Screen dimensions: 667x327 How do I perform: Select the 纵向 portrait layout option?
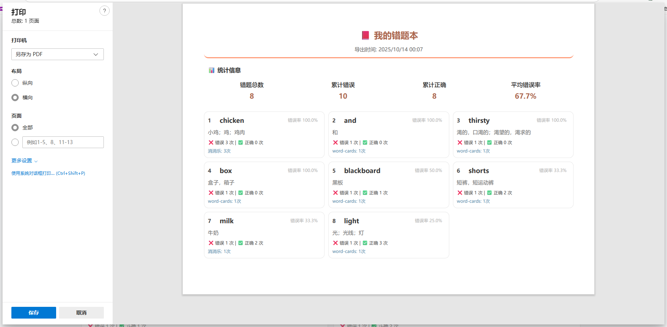tap(15, 83)
